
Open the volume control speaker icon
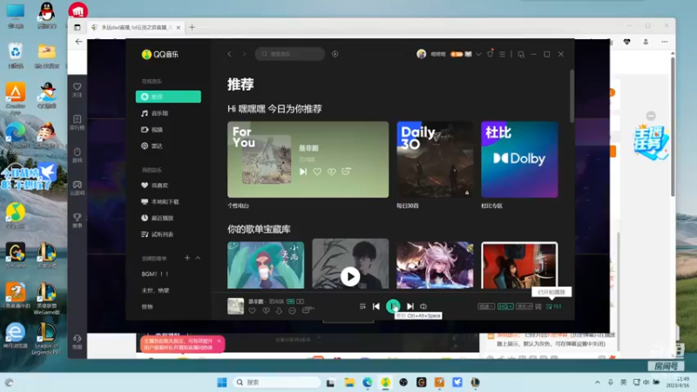pyautogui.click(x=423, y=307)
